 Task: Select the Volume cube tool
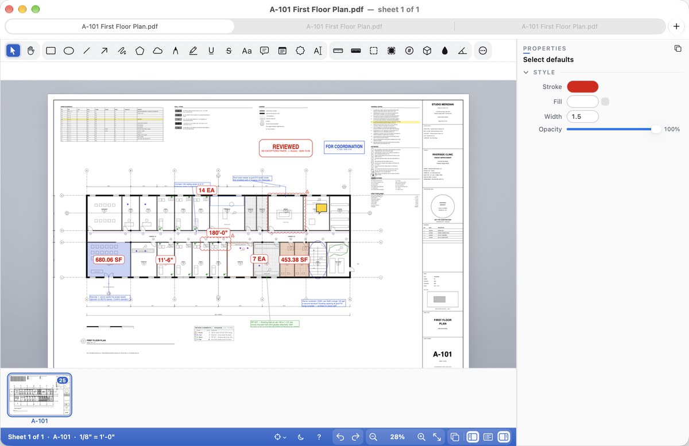click(427, 51)
